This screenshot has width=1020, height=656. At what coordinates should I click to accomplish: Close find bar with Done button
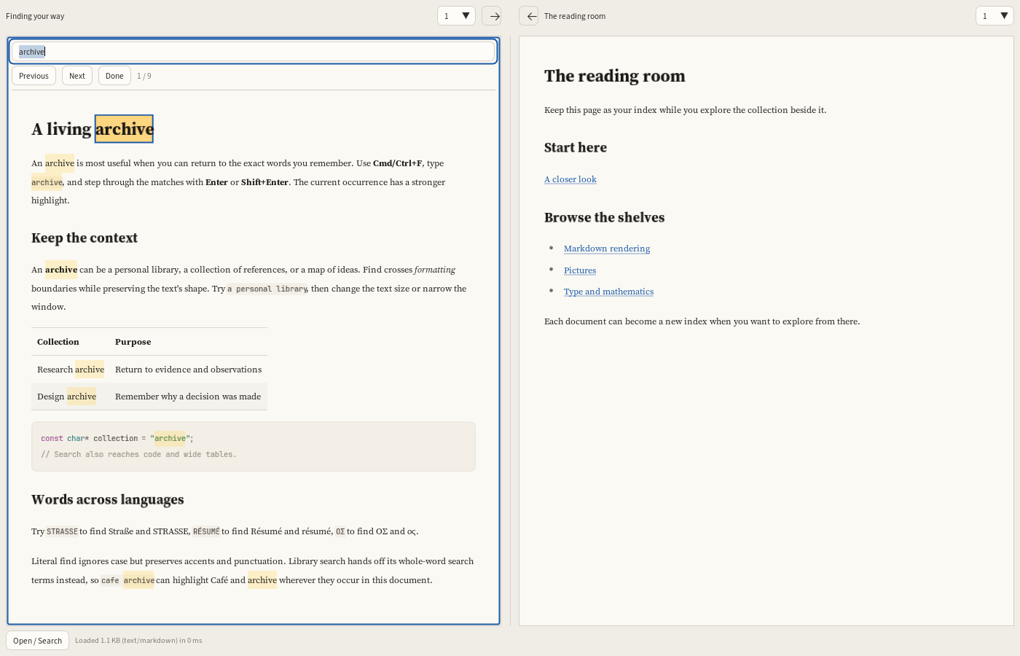[114, 76]
